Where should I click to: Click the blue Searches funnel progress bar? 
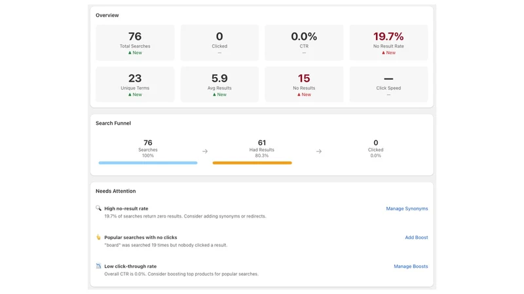tap(148, 163)
